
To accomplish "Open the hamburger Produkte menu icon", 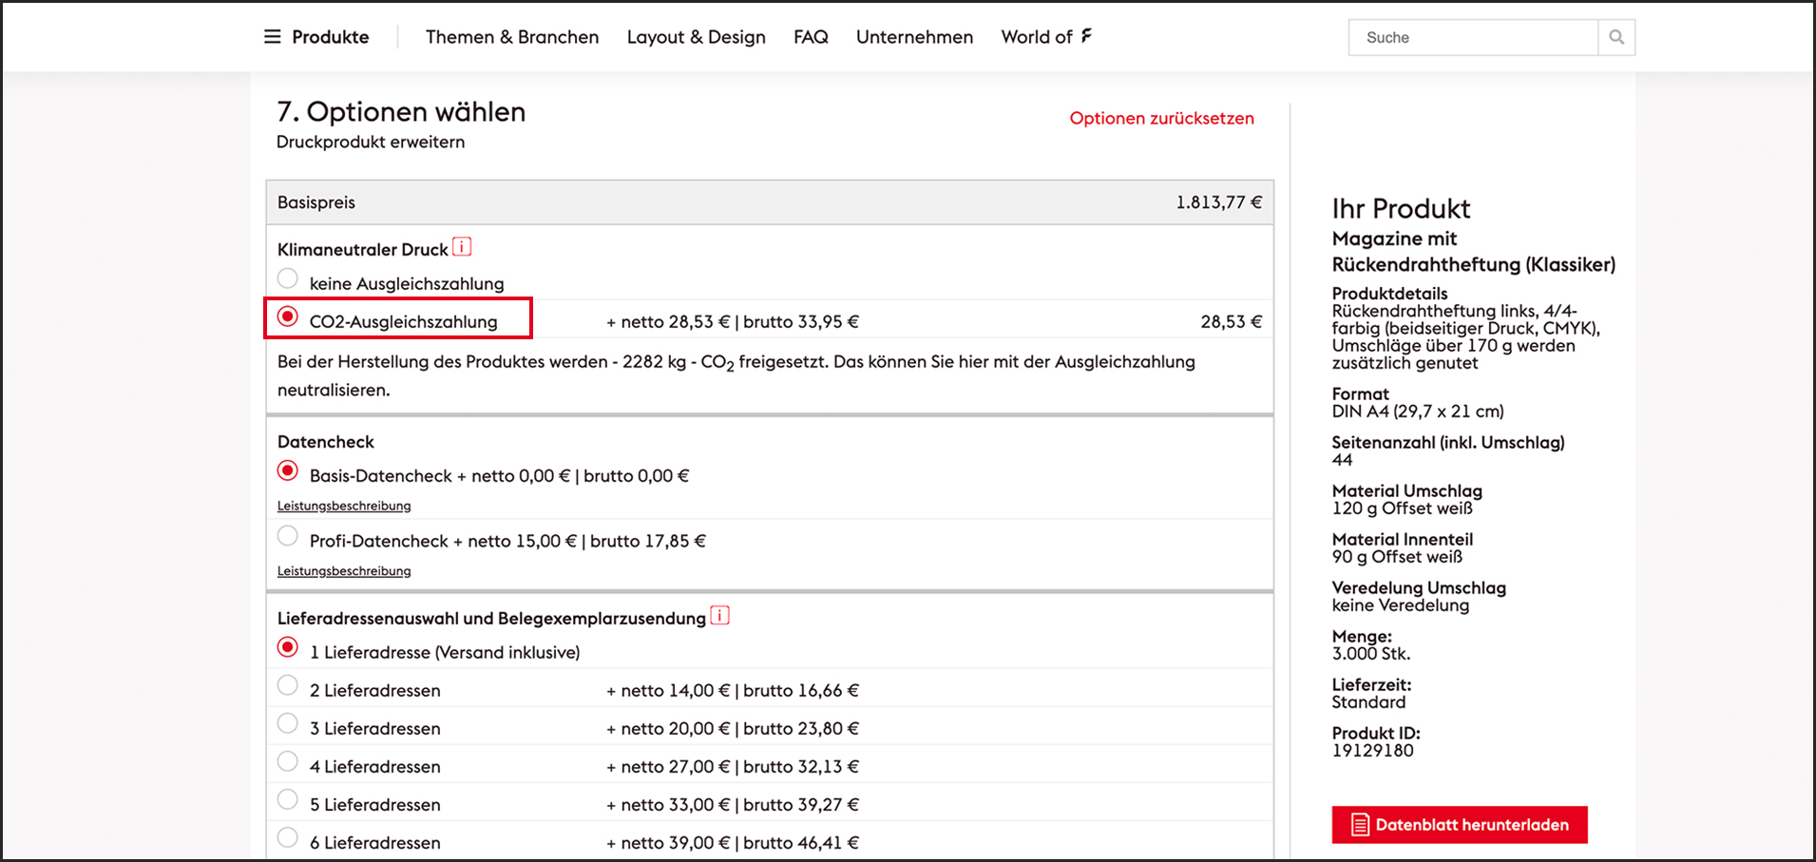I will click(x=273, y=37).
